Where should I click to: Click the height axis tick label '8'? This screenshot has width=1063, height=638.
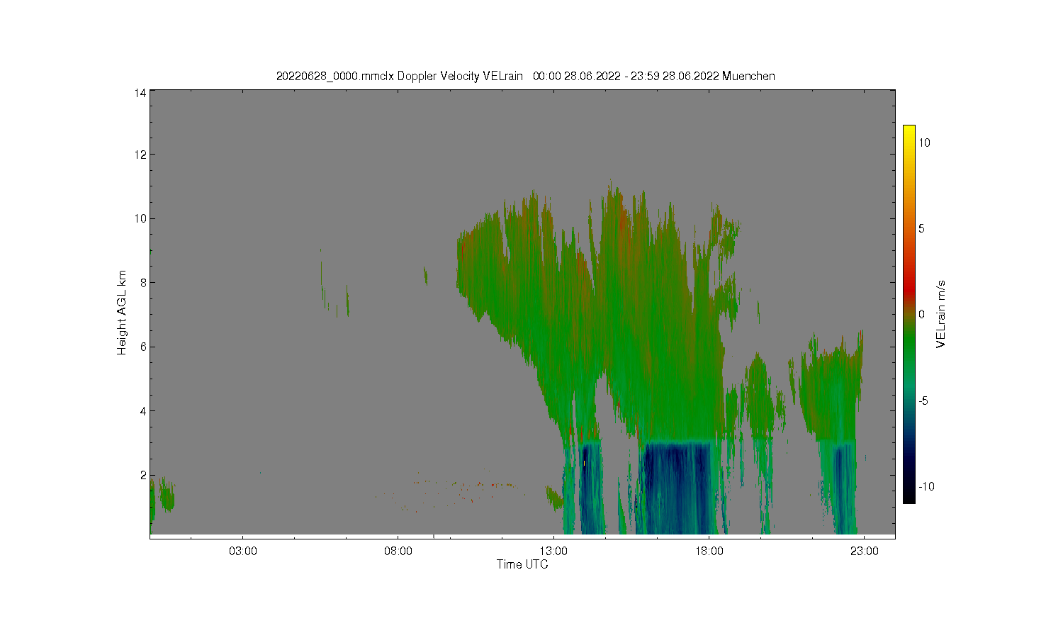point(143,283)
